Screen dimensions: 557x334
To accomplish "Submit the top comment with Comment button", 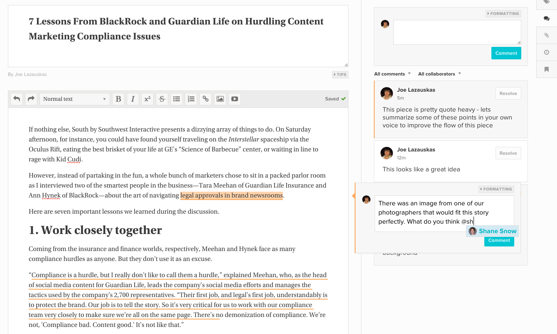I will (506, 53).
